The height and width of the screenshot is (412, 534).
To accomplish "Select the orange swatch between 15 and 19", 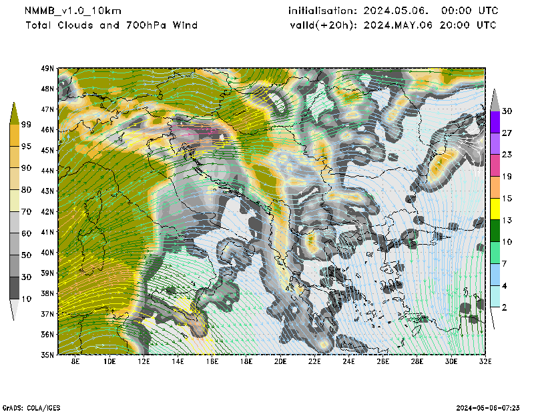I will [495, 187].
